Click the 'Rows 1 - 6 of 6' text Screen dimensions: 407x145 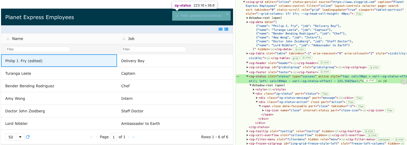[x=215, y=137]
